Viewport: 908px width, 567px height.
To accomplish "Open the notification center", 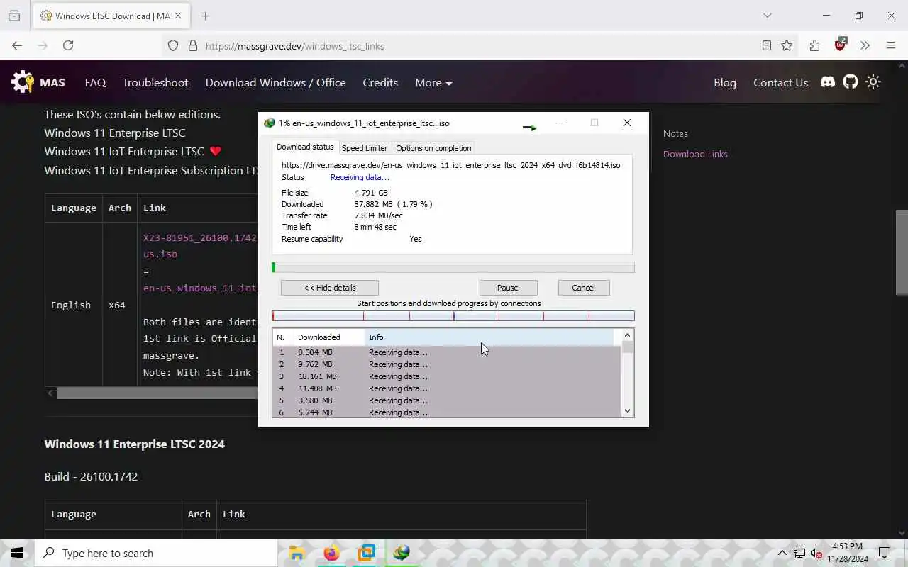I will [x=885, y=553].
